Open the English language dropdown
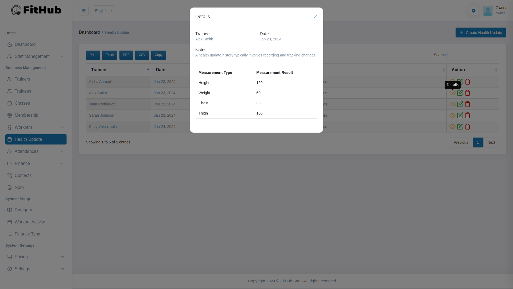513x289 pixels. coord(104,11)
